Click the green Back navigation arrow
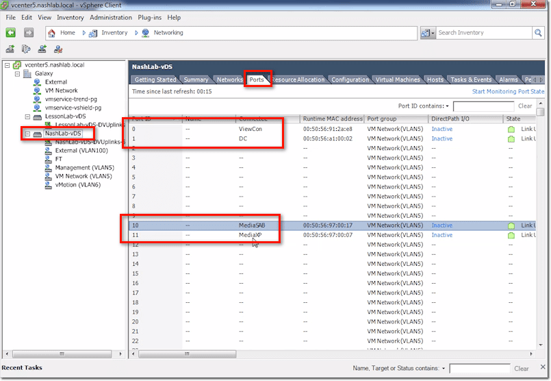 [x=10, y=33]
